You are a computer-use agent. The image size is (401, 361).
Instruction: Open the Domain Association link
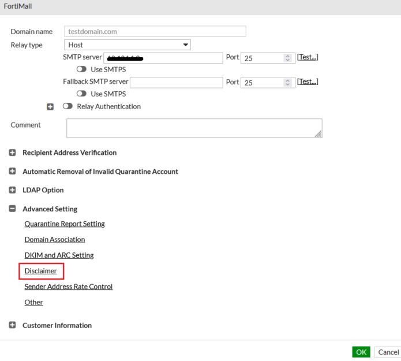pyautogui.click(x=54, y=239)
